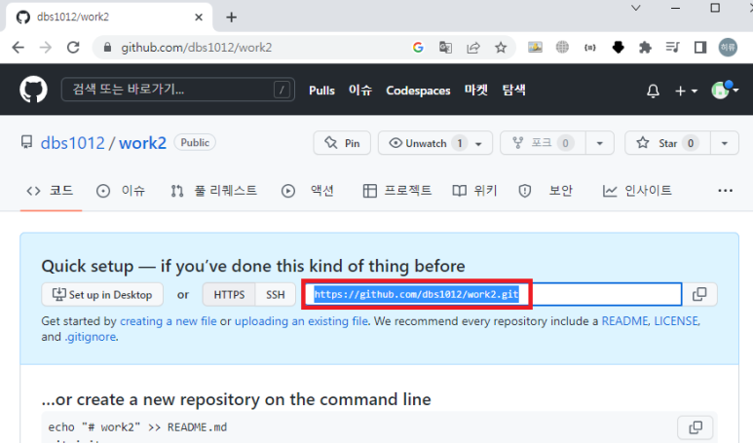Show more repository tabs via ellipsis
This screenshot has width=753, height=443.
click(725, 191)
